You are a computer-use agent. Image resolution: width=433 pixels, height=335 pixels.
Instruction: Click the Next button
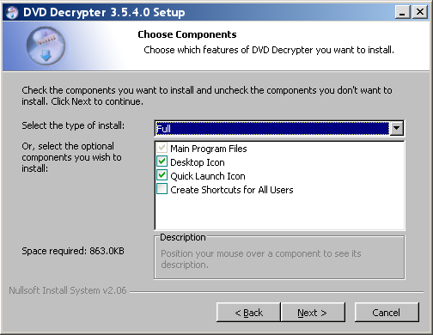point(313,313)
